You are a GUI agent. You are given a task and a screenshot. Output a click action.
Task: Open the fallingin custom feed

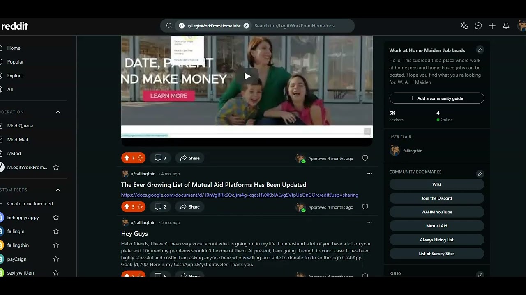[x=16, y=231]
